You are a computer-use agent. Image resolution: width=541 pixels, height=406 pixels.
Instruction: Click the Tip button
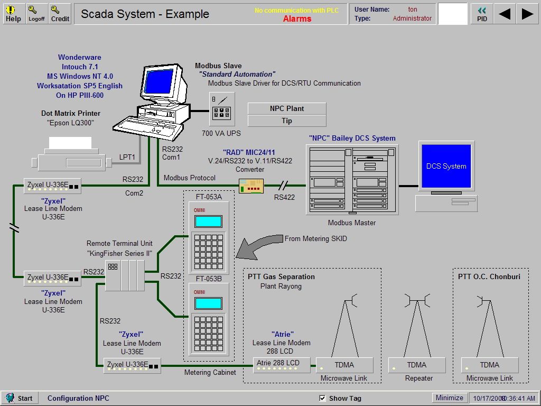point(286,121)
